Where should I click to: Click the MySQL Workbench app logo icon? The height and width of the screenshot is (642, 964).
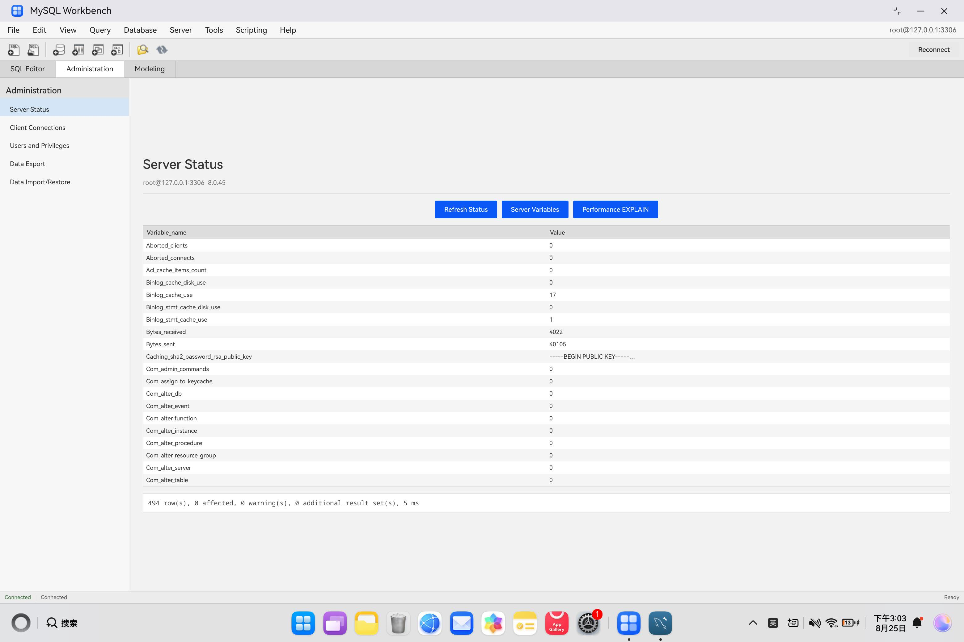[x=17, y=10]
